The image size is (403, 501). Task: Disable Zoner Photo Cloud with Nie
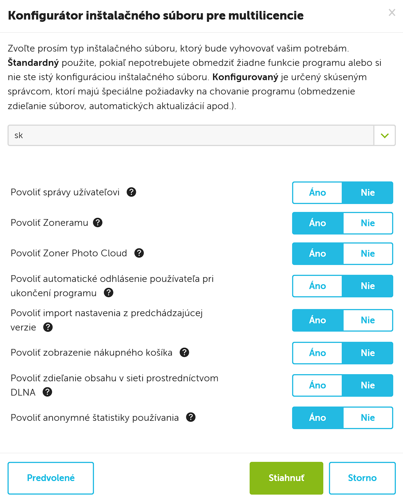[368, 254]
